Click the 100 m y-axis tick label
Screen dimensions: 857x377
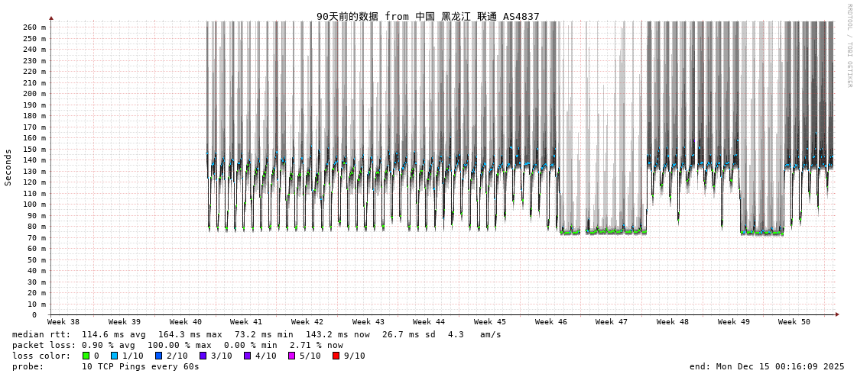[34, 205]
